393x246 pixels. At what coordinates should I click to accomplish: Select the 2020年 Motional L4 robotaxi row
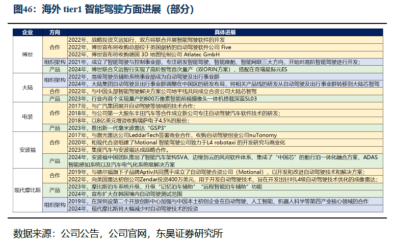pyautogui.click(x=225, y=143)
